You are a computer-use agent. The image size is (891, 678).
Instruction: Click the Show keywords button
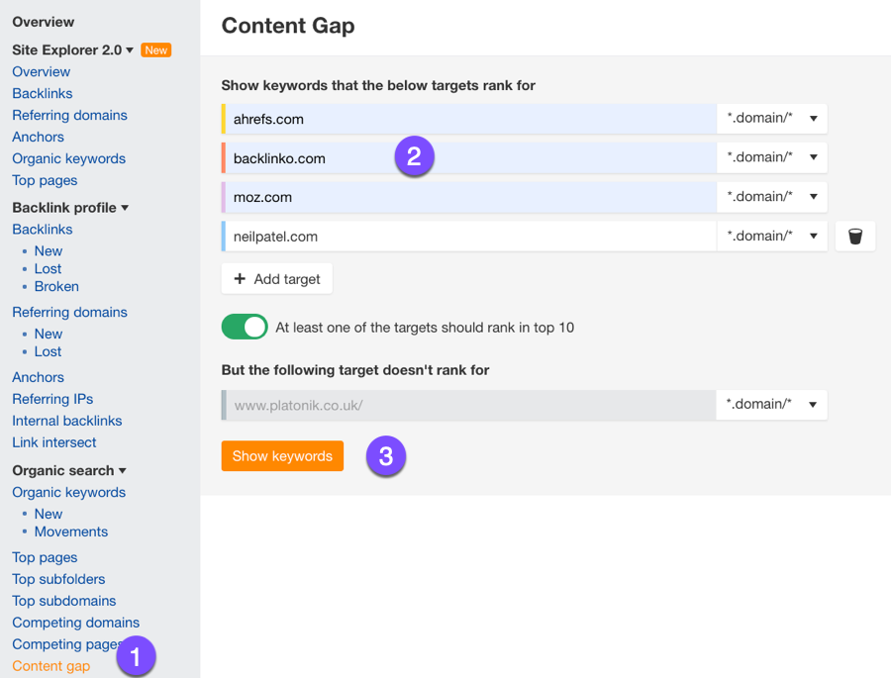click(x=282, y=456)
